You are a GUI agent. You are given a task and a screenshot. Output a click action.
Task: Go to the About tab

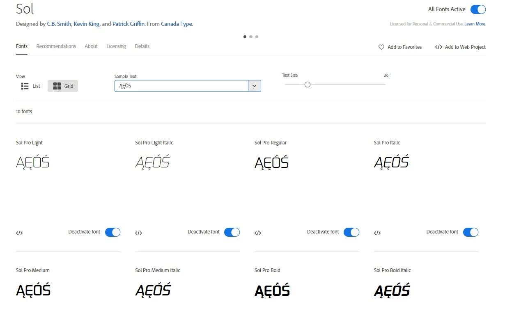(91, 46)
